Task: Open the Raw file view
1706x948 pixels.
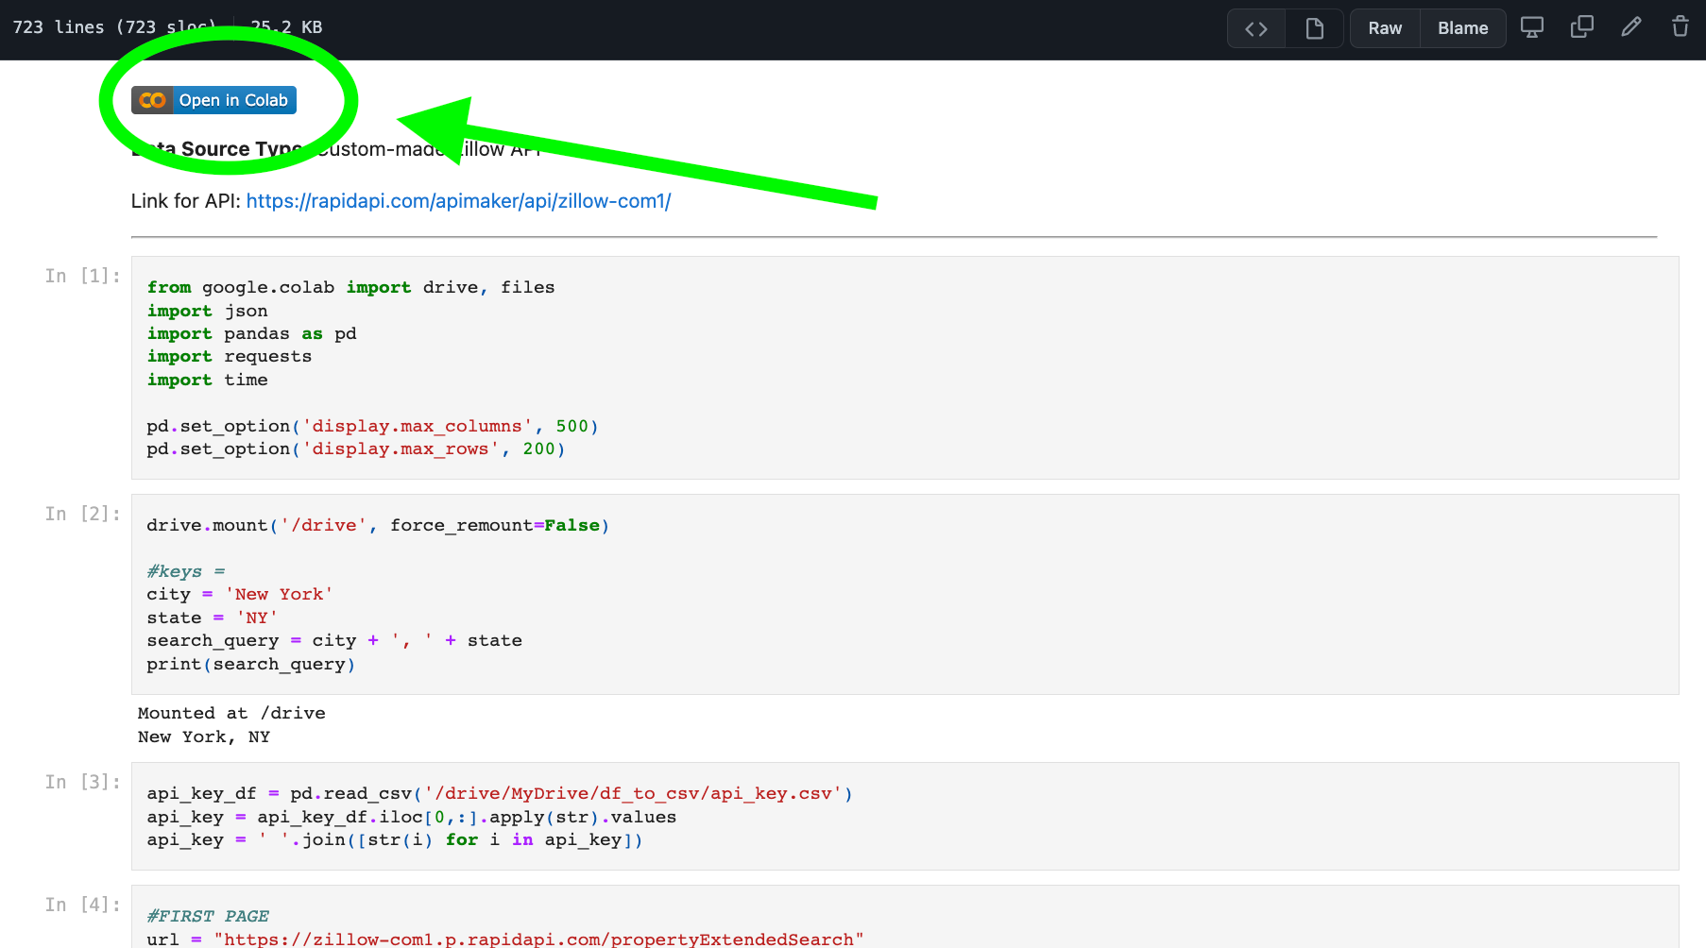Action: [1385, 28]
